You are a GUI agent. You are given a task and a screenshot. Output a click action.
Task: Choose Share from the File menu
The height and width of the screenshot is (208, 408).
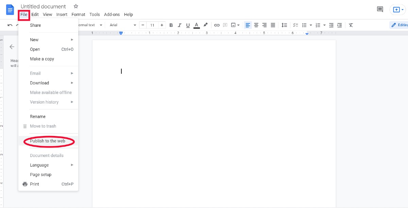35,25
